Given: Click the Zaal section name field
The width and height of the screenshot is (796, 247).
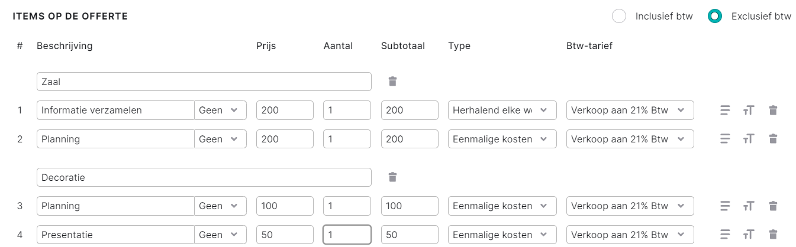Looking at the screenshot, I should click(204, 82).
